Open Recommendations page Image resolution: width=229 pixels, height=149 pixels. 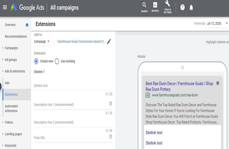[x=16, y=36]
